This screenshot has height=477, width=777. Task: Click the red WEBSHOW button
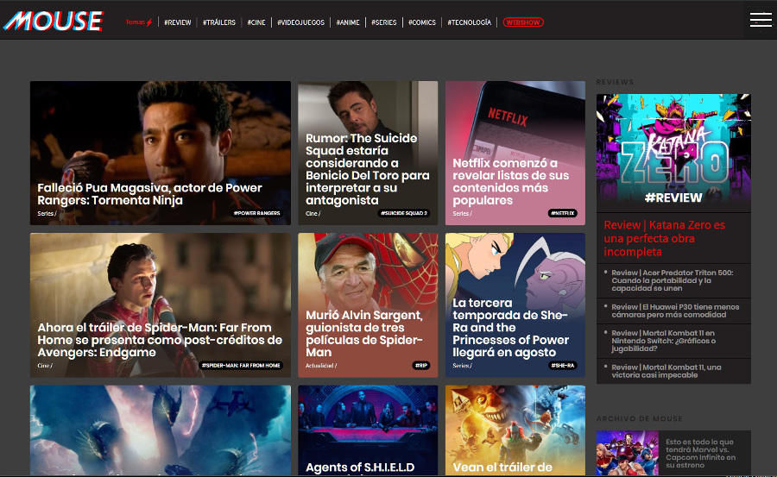coord(523,22)
